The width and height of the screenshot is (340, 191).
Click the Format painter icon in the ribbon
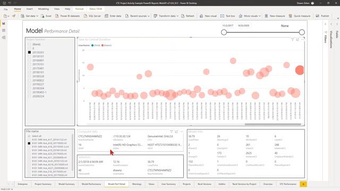pos(14,16)
